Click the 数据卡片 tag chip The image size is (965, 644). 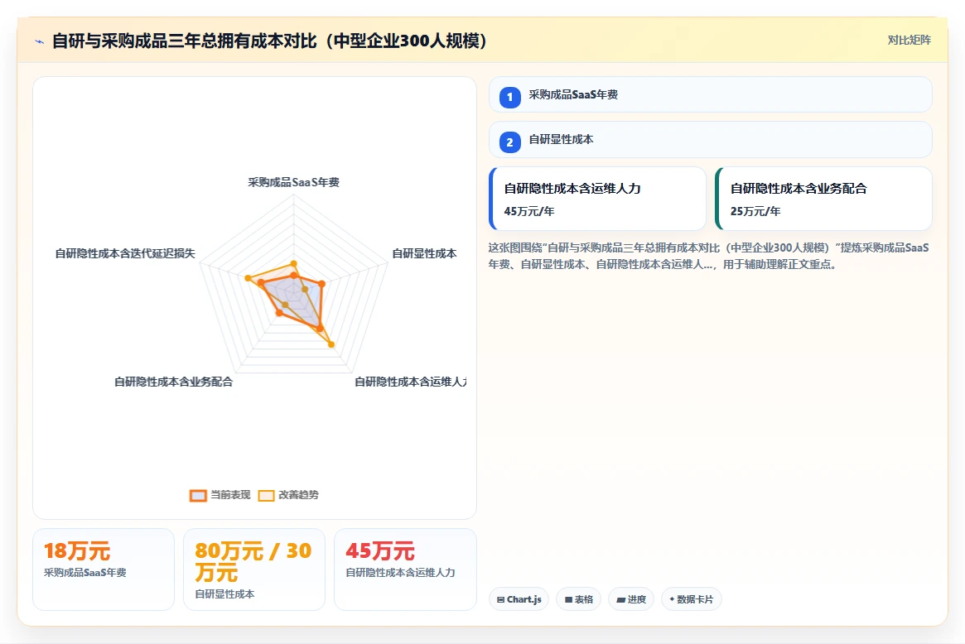pos(691,599)
